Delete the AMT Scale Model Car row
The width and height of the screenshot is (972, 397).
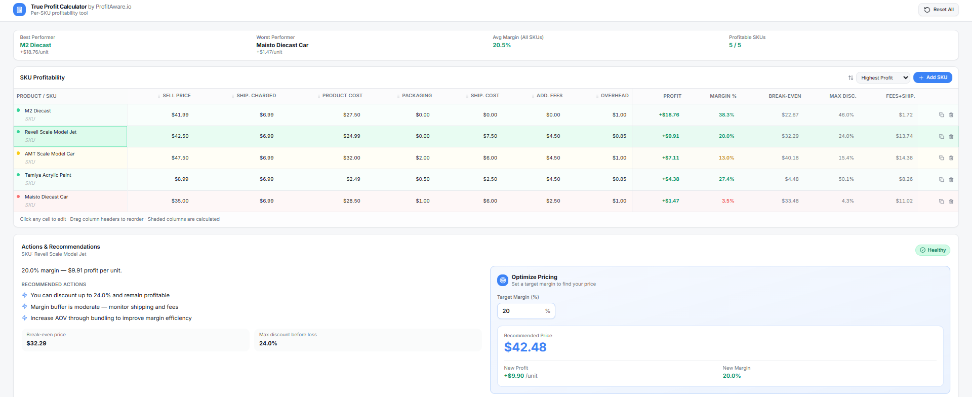point(951,158)
